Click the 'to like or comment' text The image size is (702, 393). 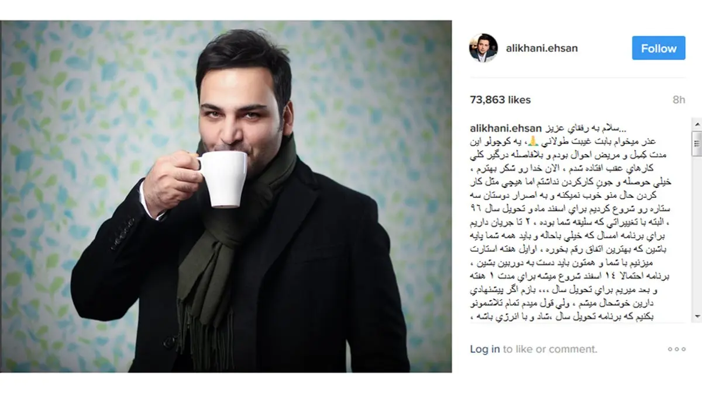click(x=550, y=349)
